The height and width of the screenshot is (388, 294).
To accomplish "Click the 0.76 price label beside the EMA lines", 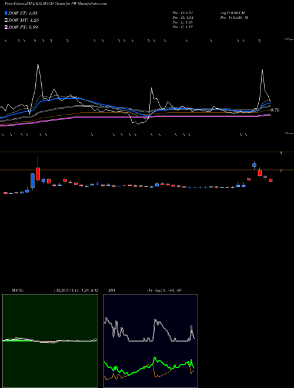I will click(x=275, y=110).
